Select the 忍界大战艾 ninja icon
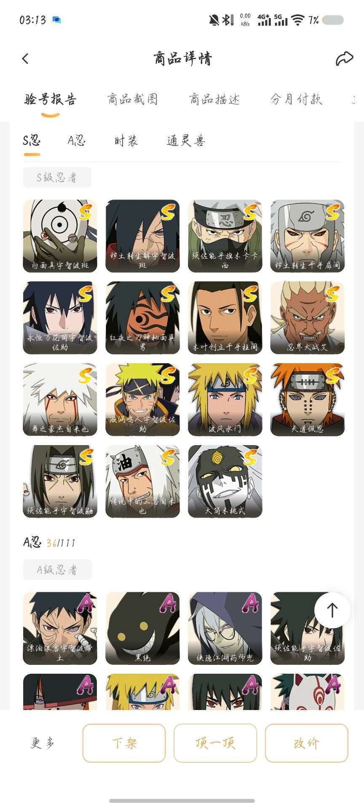 pyautogui.click(x=308, y=318)
